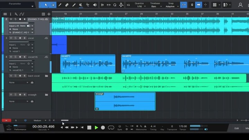Arm record on vocal(18) track
This screenshot has width=249, height=140.
(x=20, y=57)
